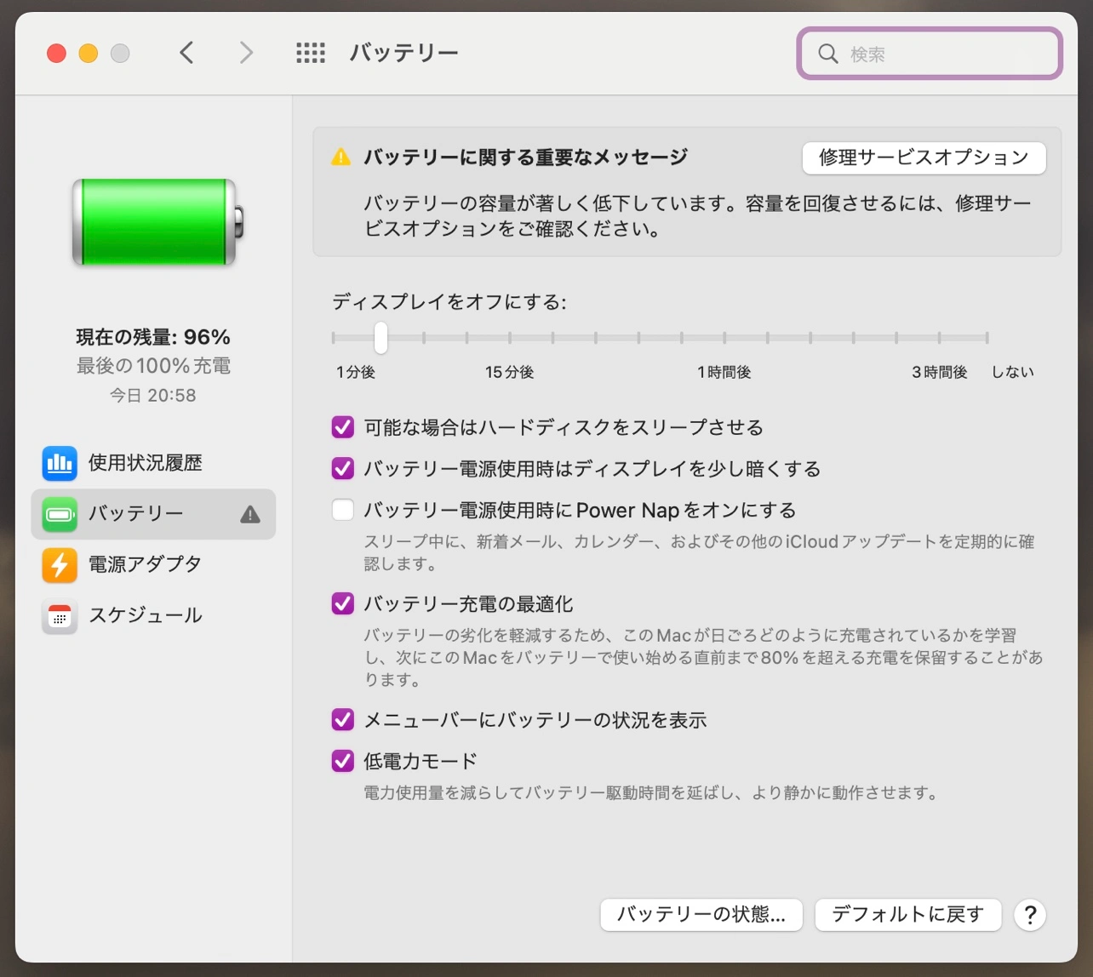This screenshot has height=977, width=1093.
Task: Toggle バッテリー充電の最適化 checkbox
Action: pyautogui.click(x=343, y=603)
